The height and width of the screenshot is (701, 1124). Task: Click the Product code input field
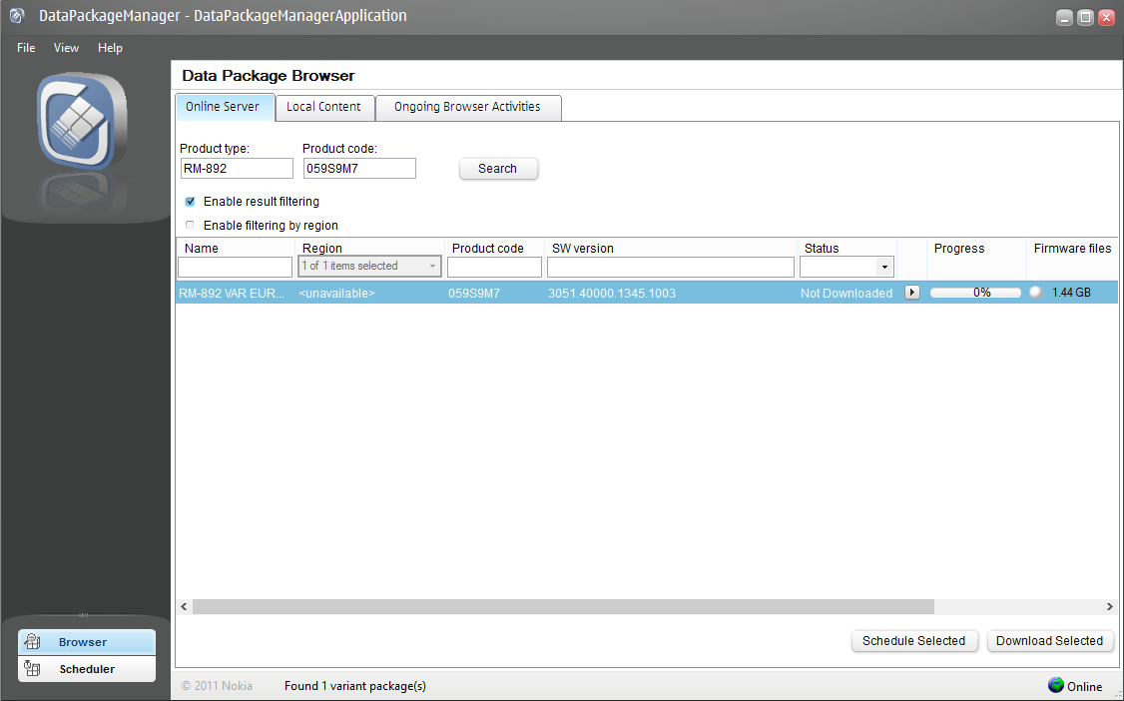[x=359, y=169]
